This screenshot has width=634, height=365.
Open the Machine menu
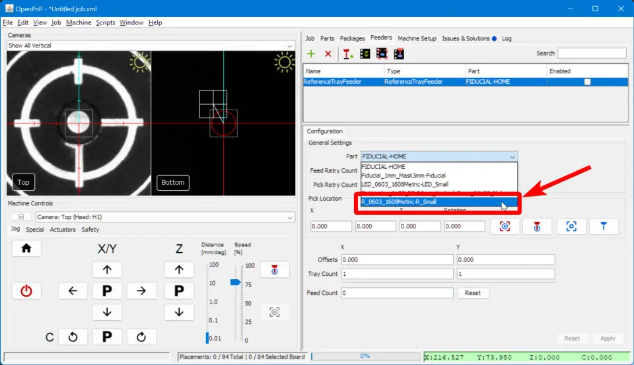79,22
